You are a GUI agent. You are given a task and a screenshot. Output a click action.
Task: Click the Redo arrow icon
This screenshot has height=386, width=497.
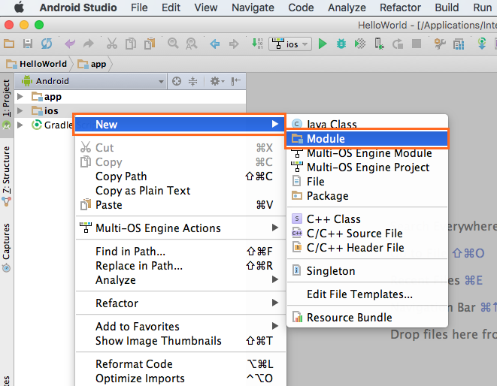[89, 44]
